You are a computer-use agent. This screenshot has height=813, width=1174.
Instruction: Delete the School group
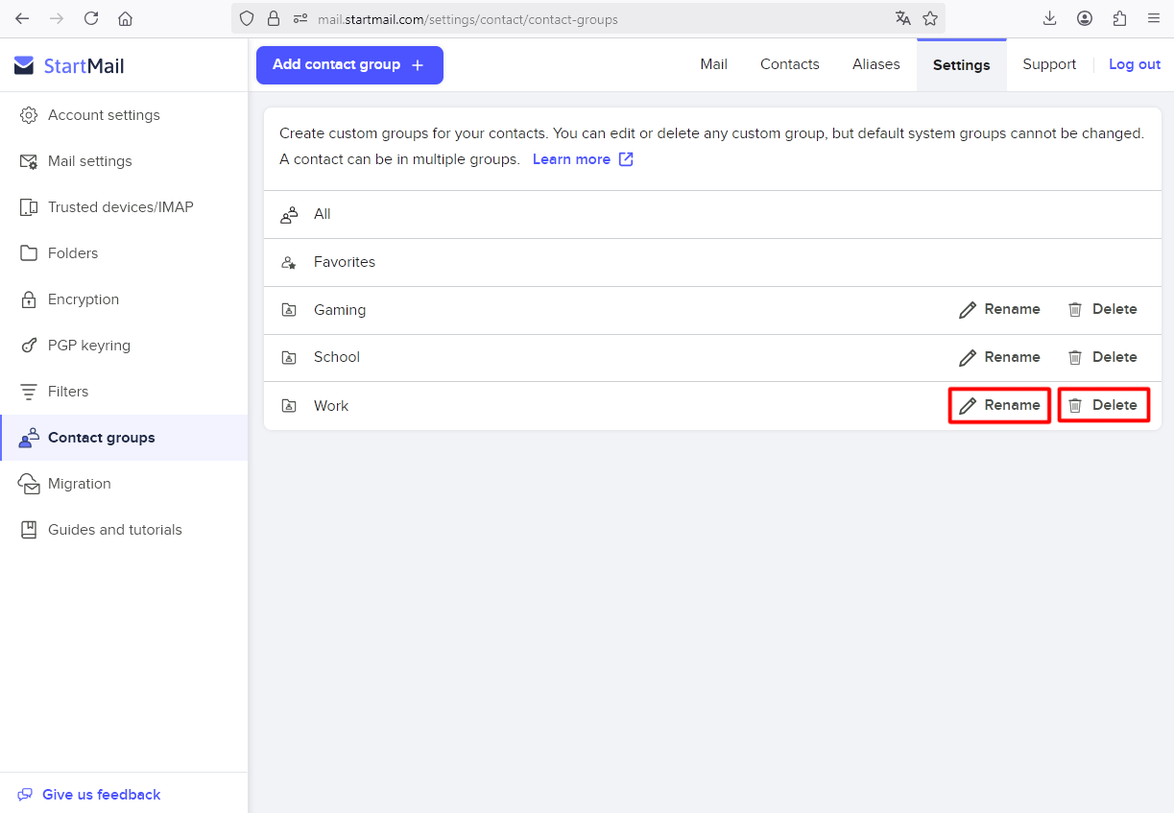pos(1103,357)
